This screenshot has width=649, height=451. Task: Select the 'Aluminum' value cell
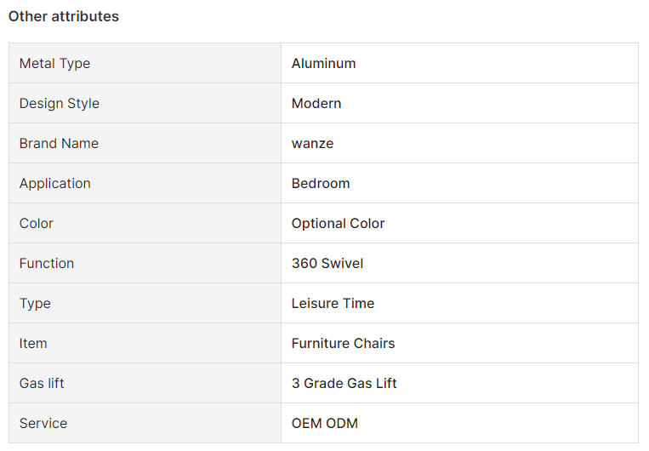point(323,64)
